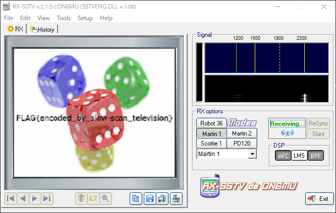Click the Exit button
The height and width of the screenshot is (213, 336).
[319, 199]
